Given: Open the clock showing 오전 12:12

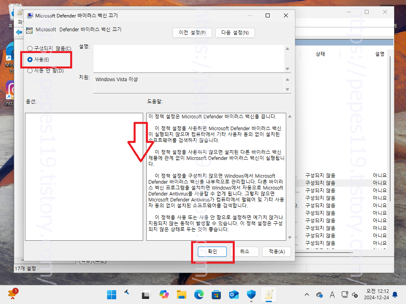Looking at the screenshot, I should click(x=377, y=294).
